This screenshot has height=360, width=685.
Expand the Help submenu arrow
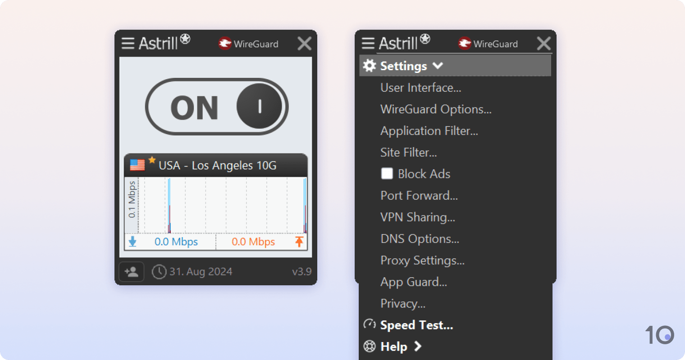point(418,346)
